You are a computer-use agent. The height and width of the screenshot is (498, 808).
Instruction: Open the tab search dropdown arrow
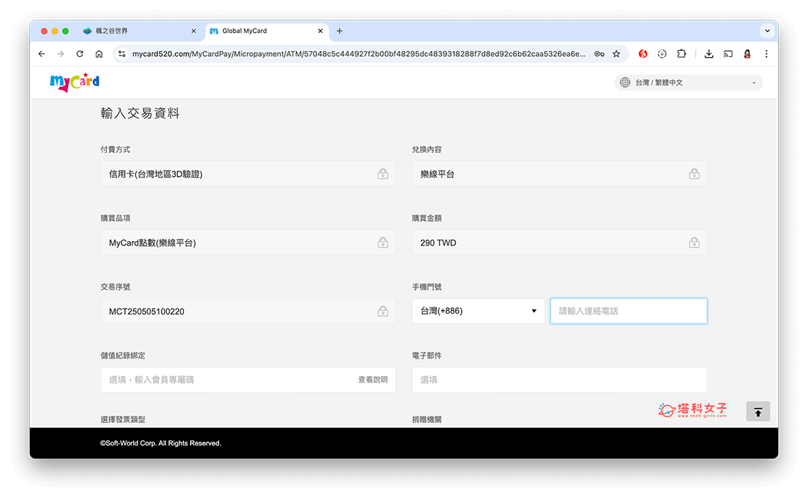pyautogui.click(x=768, y=31)
